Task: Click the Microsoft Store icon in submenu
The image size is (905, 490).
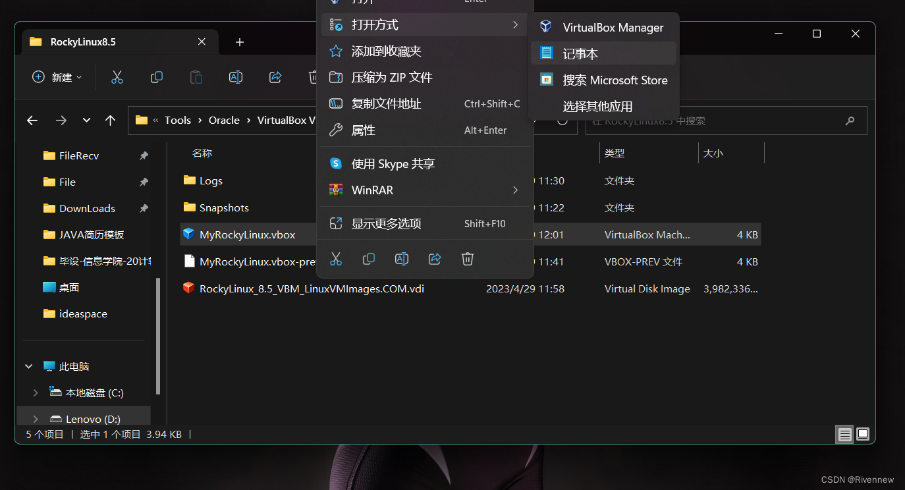Action: tap(546, 79)
